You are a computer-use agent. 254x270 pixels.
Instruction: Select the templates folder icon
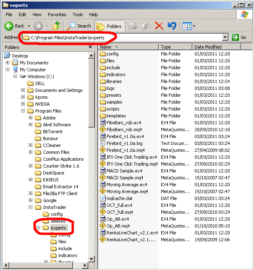pos(103,116)
